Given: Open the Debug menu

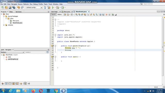Looking at the screenshot, I should 36,4.
